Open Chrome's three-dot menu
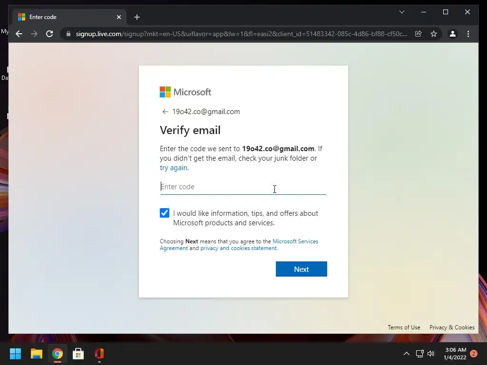487x365 pixels. pyautogui.click(x=468, y=34)
